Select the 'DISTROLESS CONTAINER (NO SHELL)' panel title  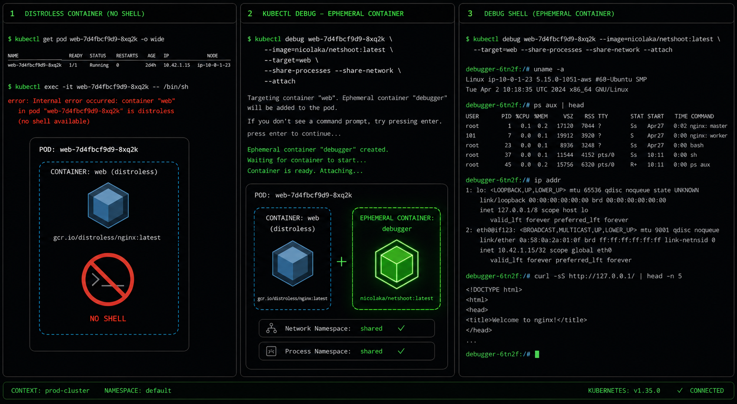(84, 14)
